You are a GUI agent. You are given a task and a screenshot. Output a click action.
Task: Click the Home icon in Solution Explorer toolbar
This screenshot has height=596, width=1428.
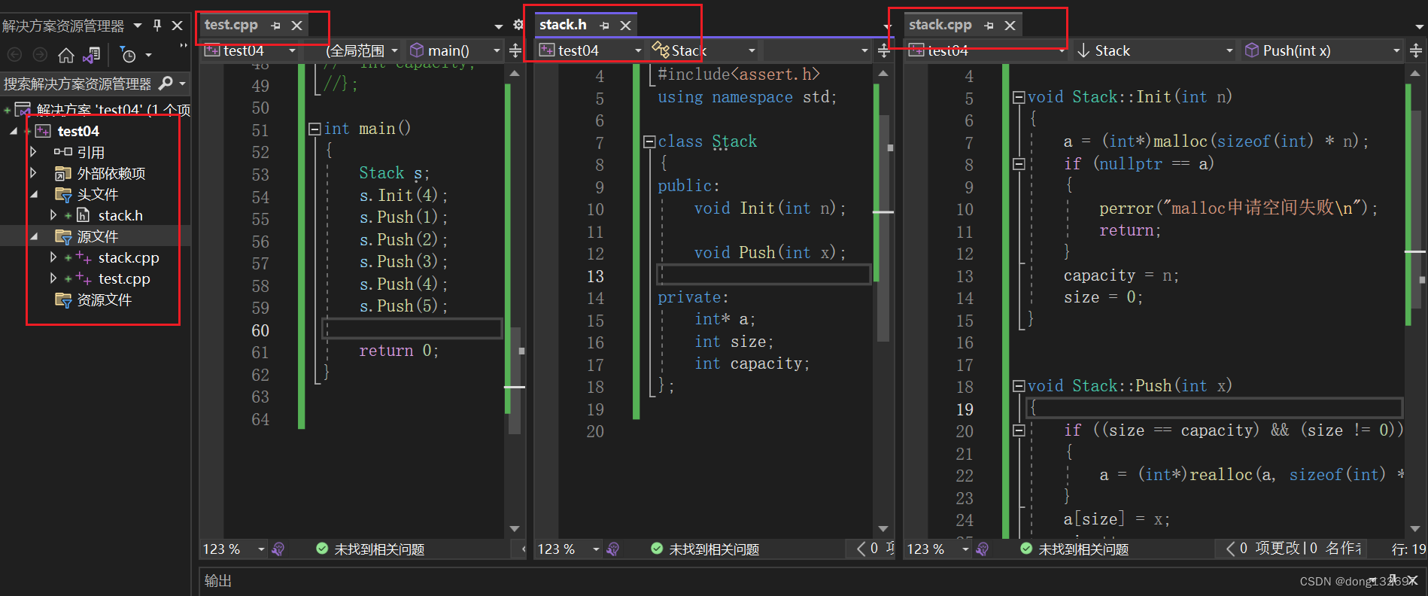pos(66,55)
